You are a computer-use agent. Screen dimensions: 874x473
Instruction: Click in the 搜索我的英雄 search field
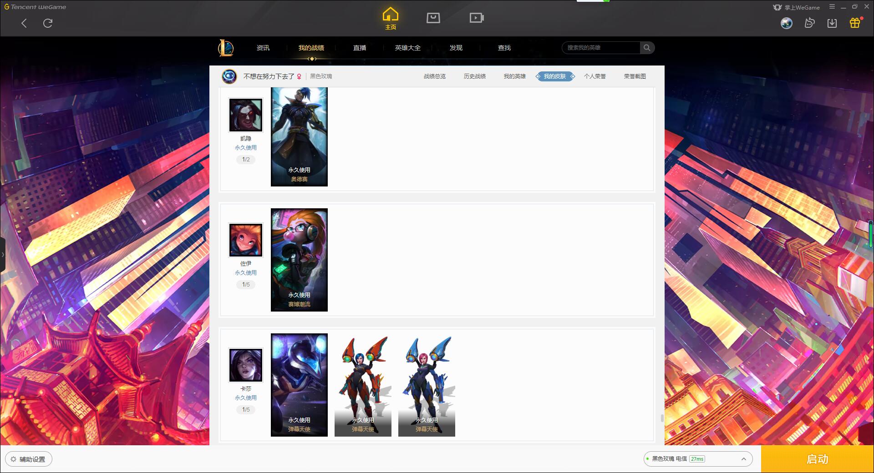click(x=601, y=48)
